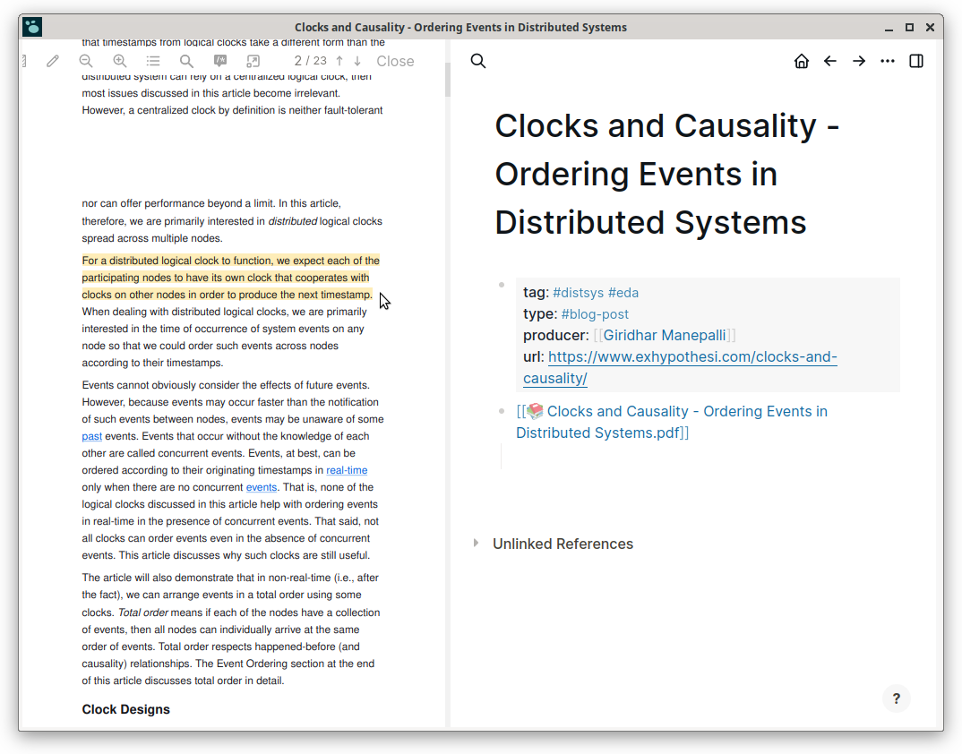Open the #eda tag
Image resolution: width=962 pixels, height=754 pixels.
[x=623, y=293]
